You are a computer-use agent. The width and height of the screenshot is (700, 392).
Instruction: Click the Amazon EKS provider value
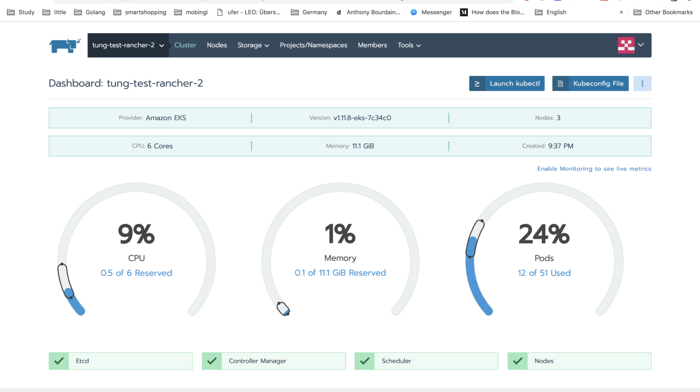pos(166,118)
